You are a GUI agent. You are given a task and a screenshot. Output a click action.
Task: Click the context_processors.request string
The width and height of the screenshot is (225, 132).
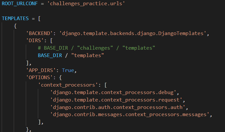tap(116, 100)
